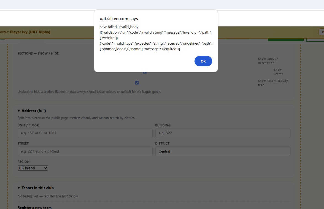Focus the Street input field
This screenshot has width=324, height=209.
85,151
